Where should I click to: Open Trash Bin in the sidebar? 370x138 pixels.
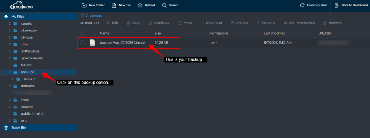[x=39, y=128]
